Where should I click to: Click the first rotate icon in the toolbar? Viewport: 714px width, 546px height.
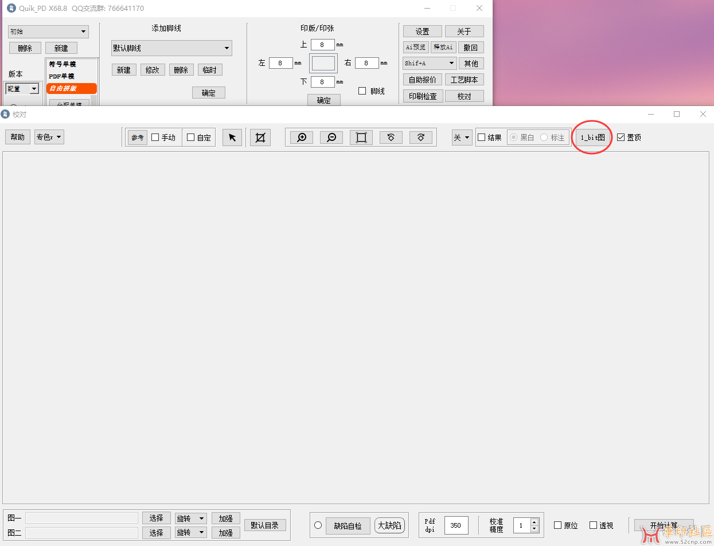[391, 138]
